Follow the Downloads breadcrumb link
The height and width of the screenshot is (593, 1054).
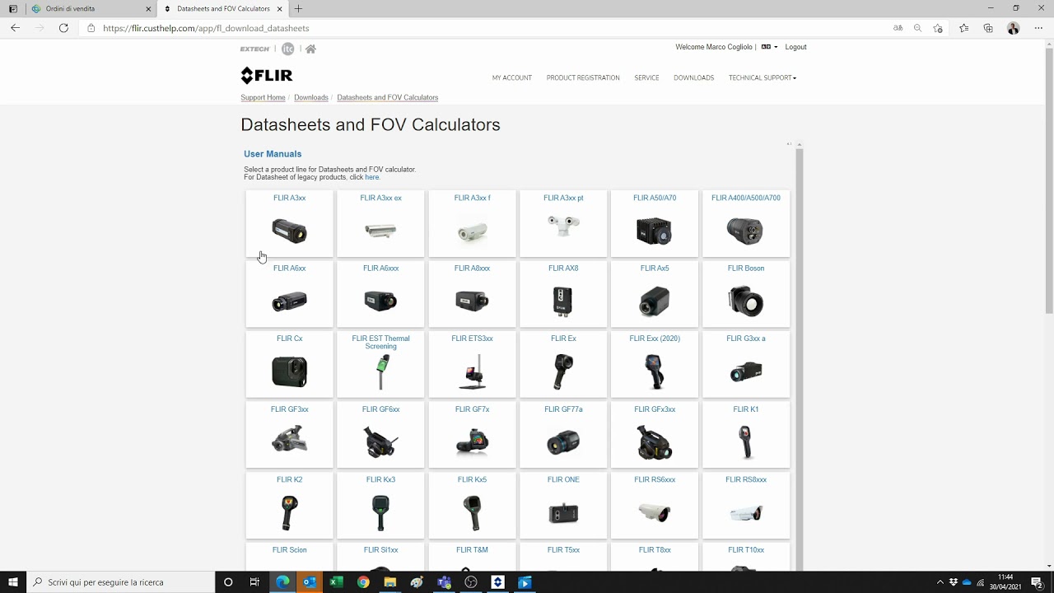[311, 97]
